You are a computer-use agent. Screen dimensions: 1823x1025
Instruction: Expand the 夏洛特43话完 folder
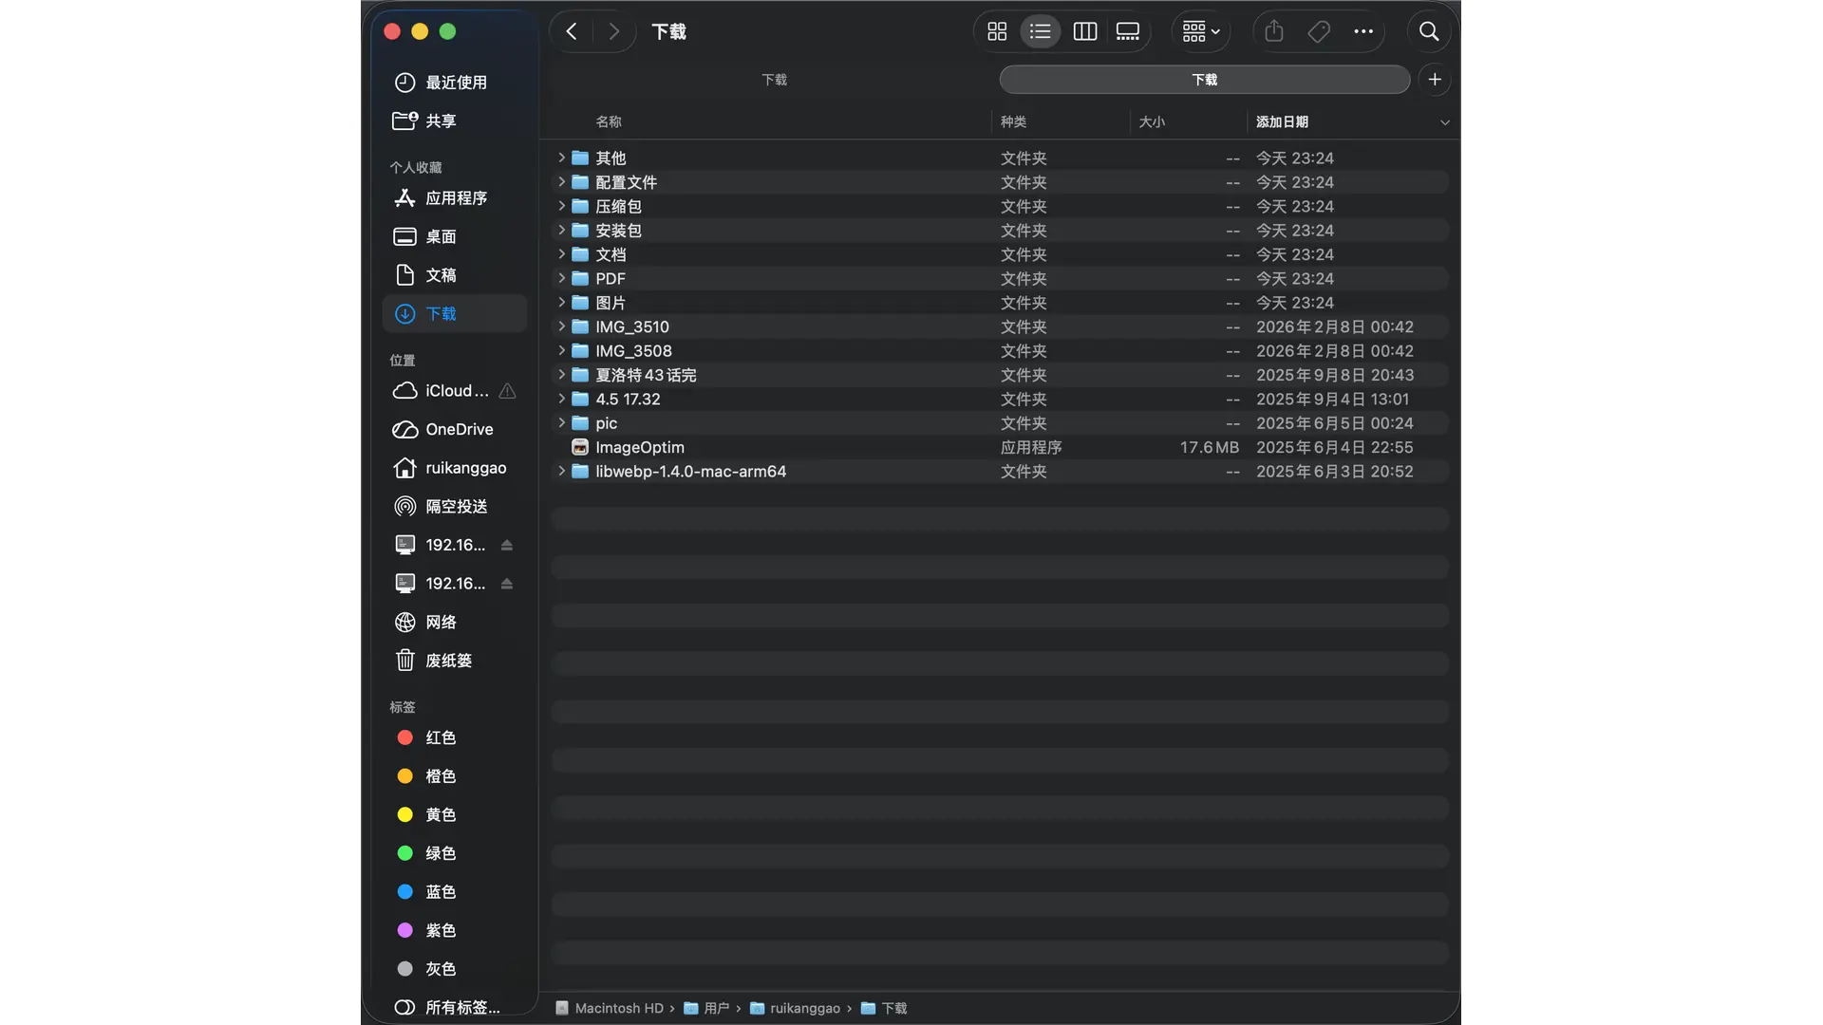coord(561,375)
